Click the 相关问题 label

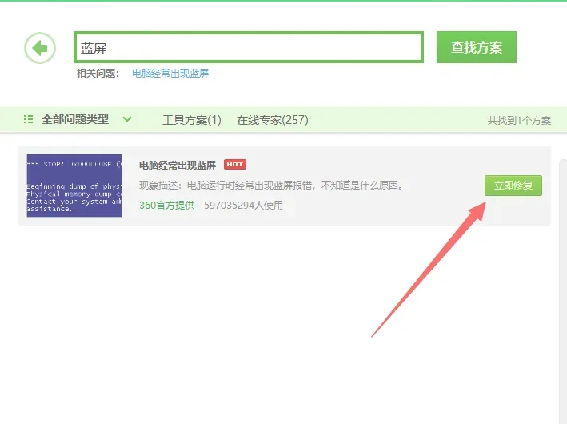(x=98, y=74)
